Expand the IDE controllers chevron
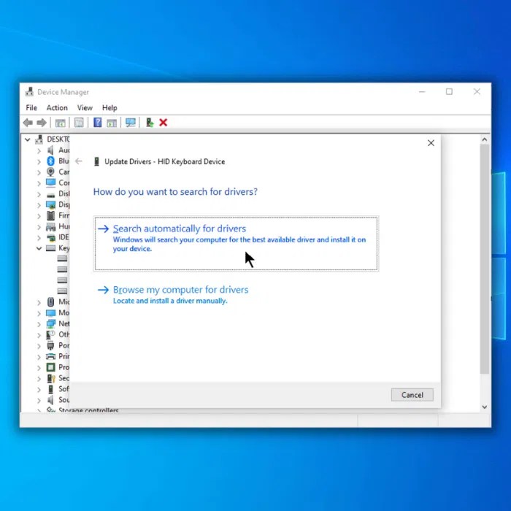 tap(39, 237)
